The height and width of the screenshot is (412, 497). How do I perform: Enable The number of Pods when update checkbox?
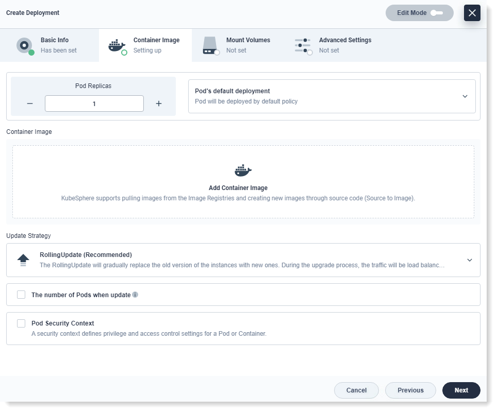(21, 295)
